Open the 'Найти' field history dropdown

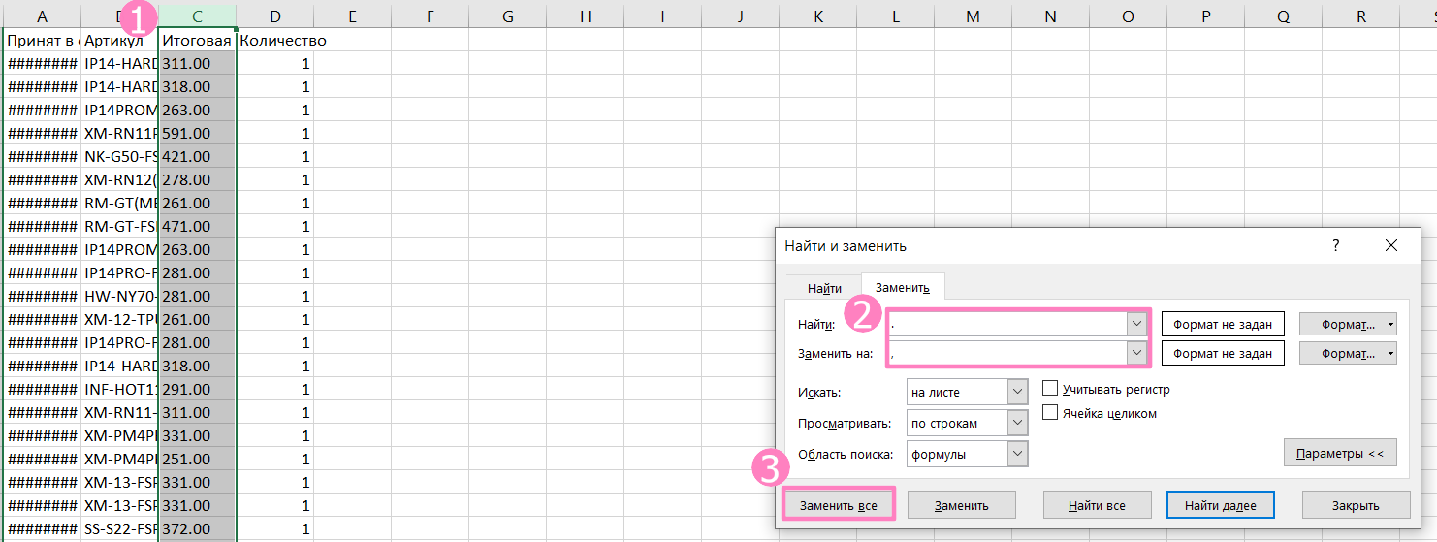pos(1136,325)
